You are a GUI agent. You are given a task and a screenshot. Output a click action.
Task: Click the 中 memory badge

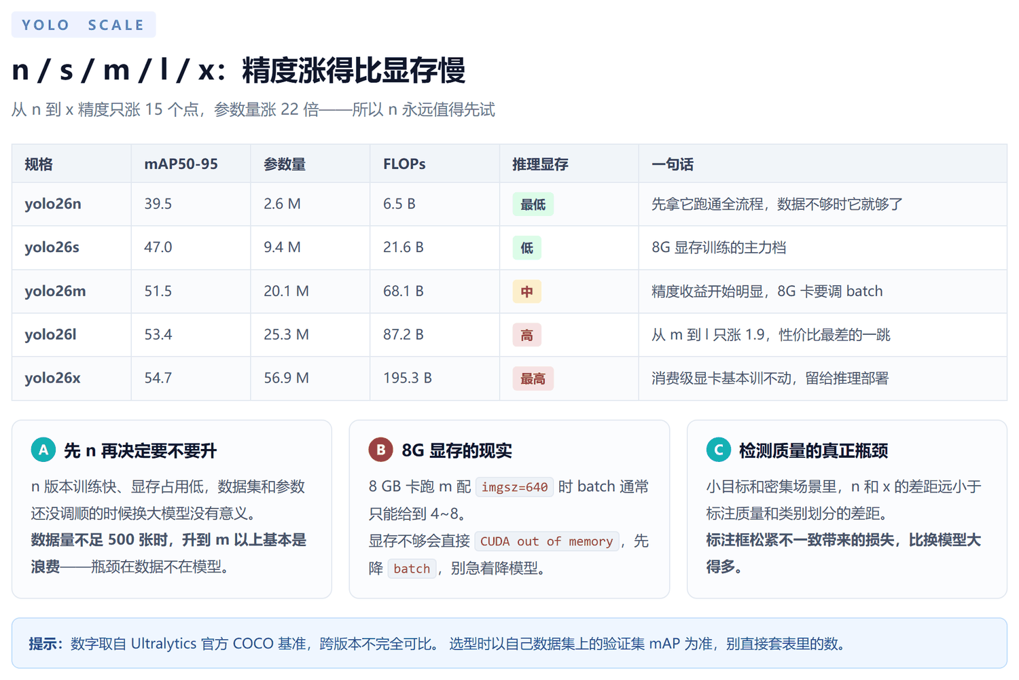pyautogui.click(x=526, y=291)
